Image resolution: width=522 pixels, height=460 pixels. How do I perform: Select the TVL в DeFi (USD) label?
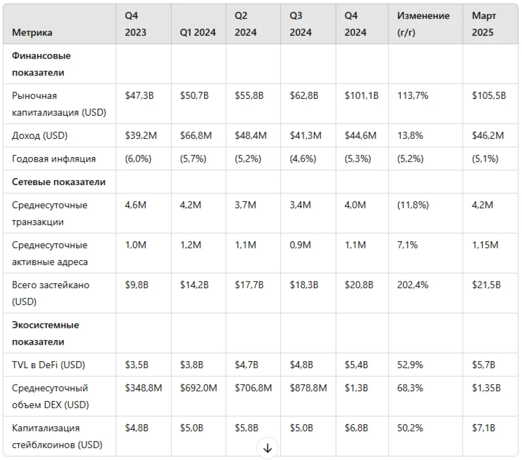(x=48, y=365)
